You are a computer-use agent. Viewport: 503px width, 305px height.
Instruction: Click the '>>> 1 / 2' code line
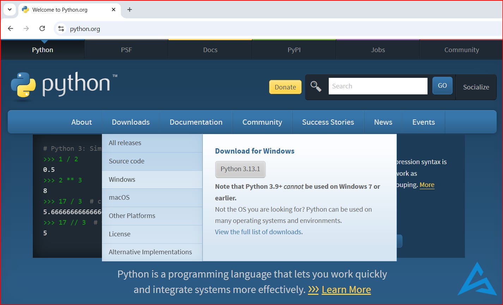pos(61,159)
